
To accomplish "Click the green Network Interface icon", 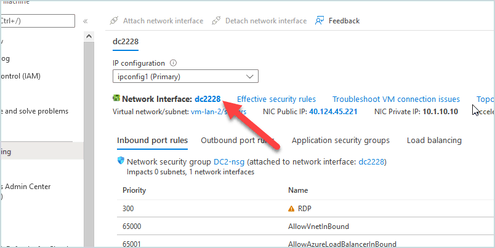I will point(116,98).
